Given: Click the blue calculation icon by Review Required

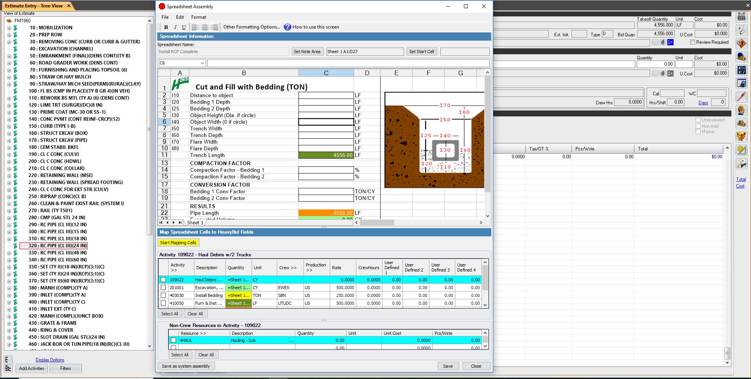Looking at the screenshot, I should [x=670, y=42].
